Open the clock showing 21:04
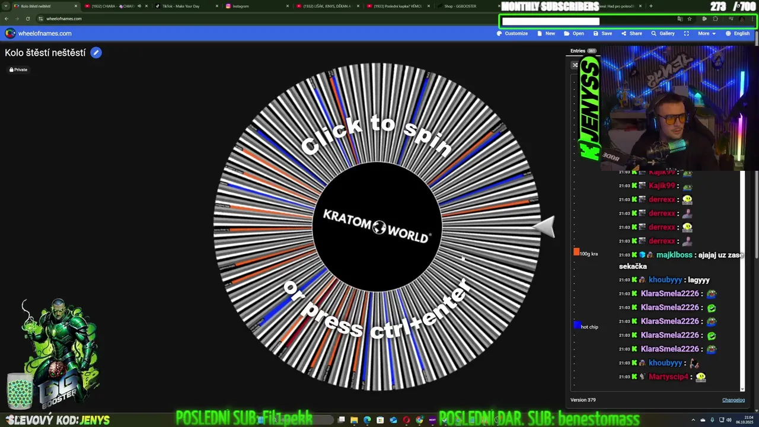Image resolution: width=759 pixels, height=427 pixels. 744,420
